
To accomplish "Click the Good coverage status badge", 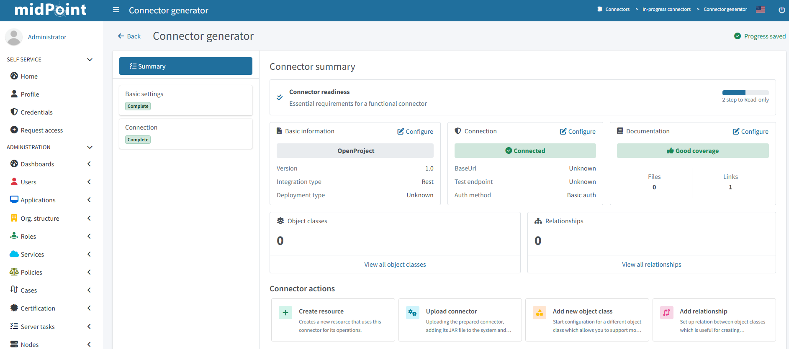I will [x=693, y=150].
